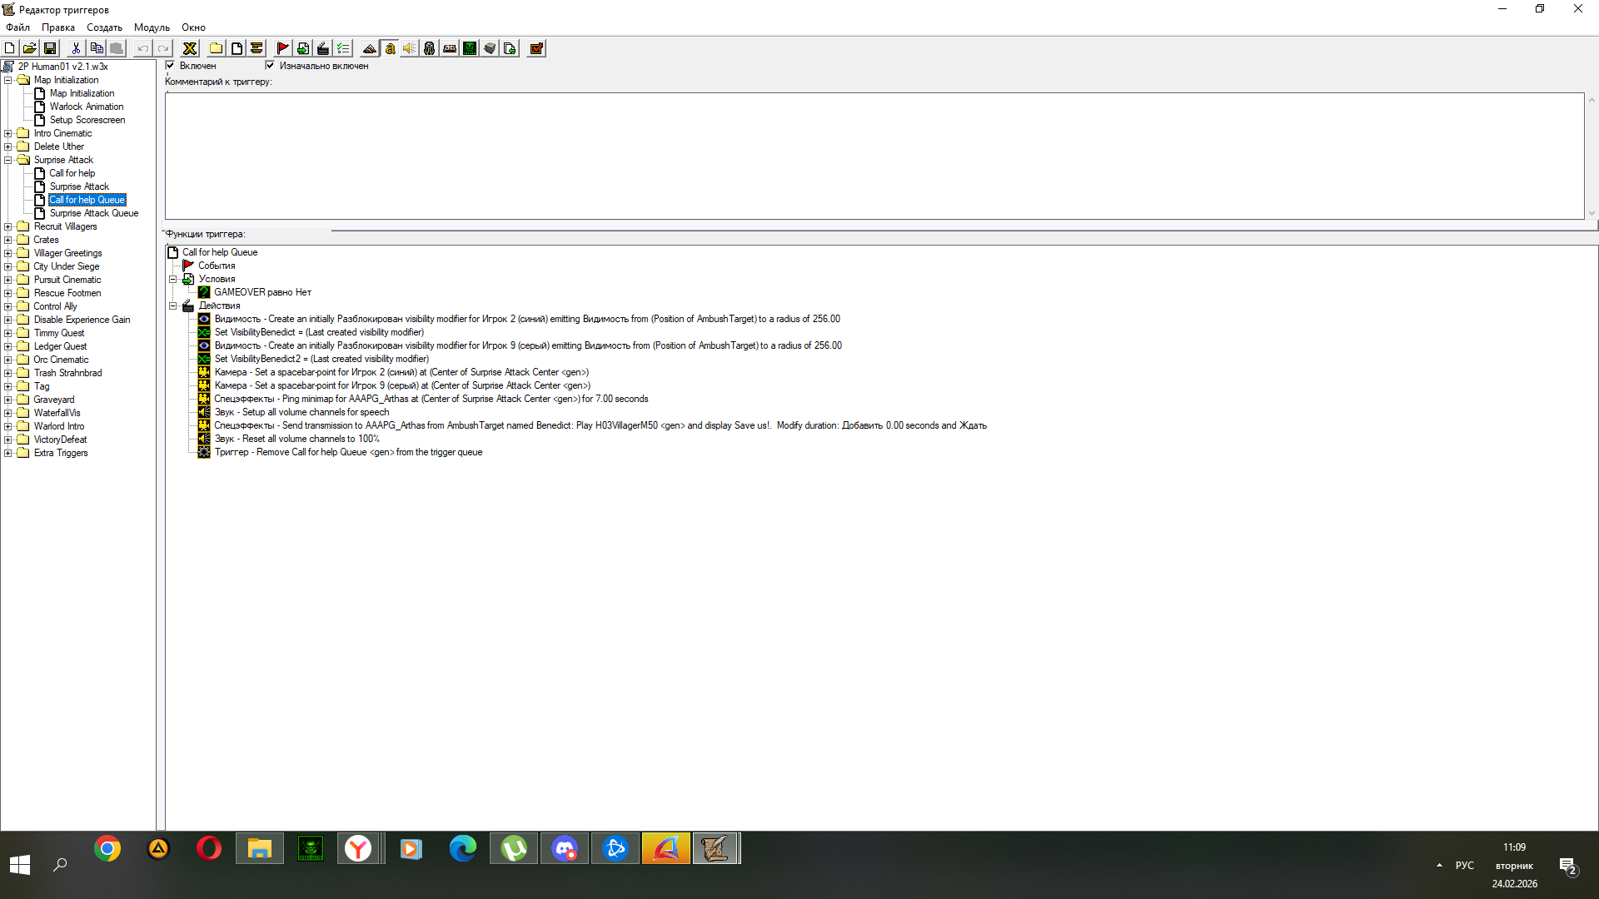
Task: Click the New Action clapperboard icon
Action: [323, 48]
